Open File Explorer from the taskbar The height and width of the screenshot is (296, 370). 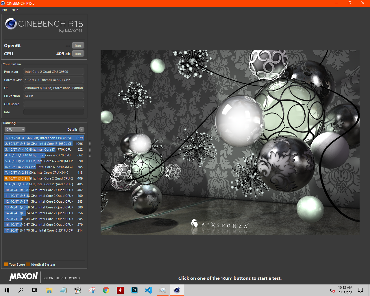pyautogui.click(x=49, y=290)
